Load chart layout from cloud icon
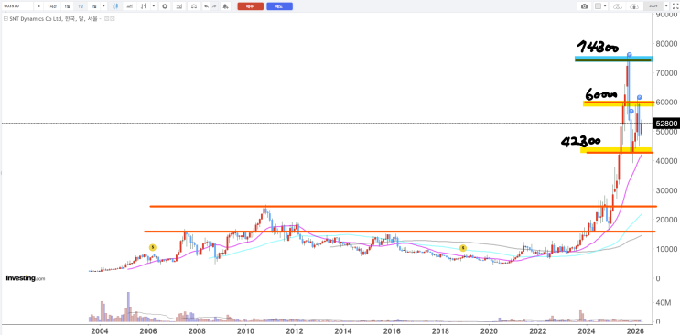 (618, 6)
